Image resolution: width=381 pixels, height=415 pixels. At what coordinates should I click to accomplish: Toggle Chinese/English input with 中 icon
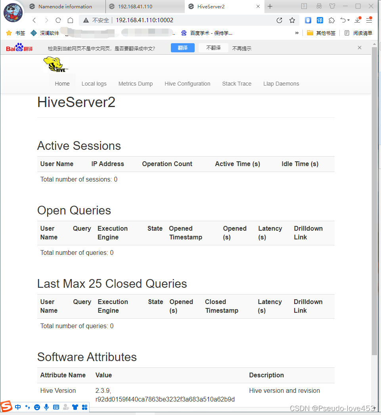[17, 407]
